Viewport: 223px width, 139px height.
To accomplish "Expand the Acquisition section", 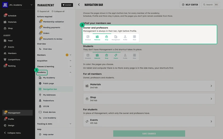I will (x=70, y=61).
